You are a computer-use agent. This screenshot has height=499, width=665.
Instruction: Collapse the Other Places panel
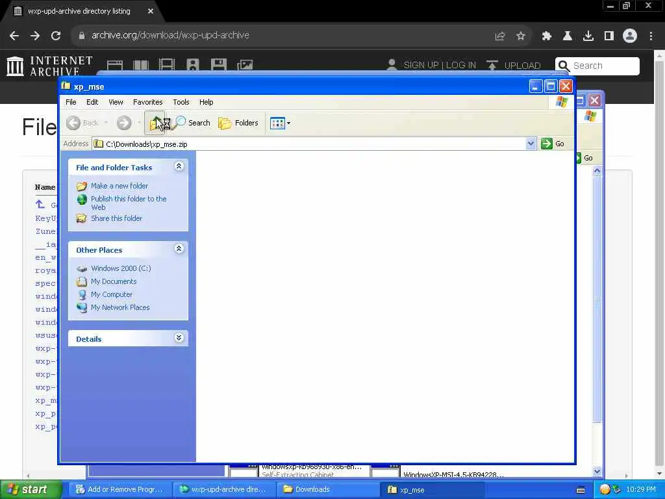click(x=179, y=249)
